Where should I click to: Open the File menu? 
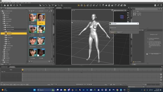point(1,3)
